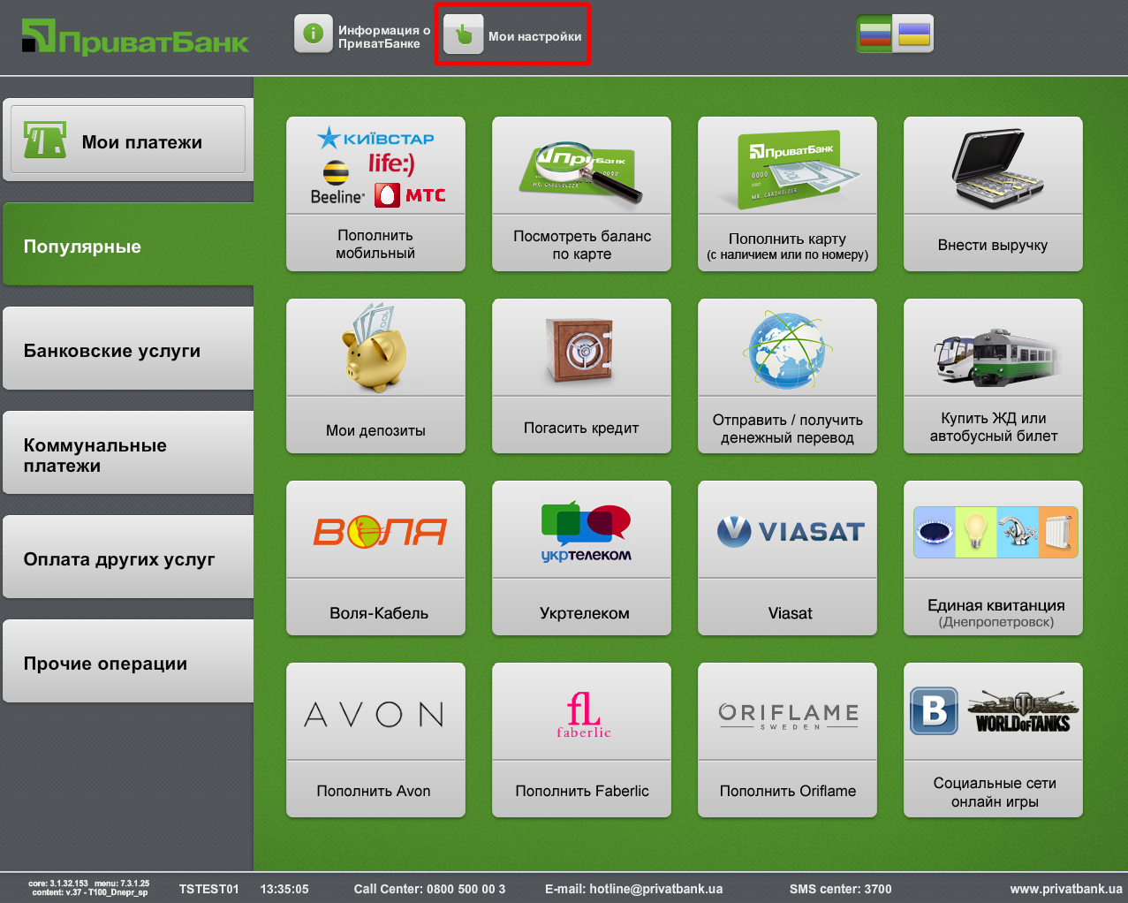Click Социальные сети онлайн игры label
The image size is (1128, 903).
pos(995,793)
